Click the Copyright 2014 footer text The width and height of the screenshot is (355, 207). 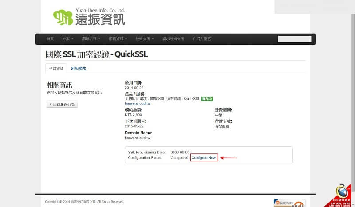[x=84, y=202]
